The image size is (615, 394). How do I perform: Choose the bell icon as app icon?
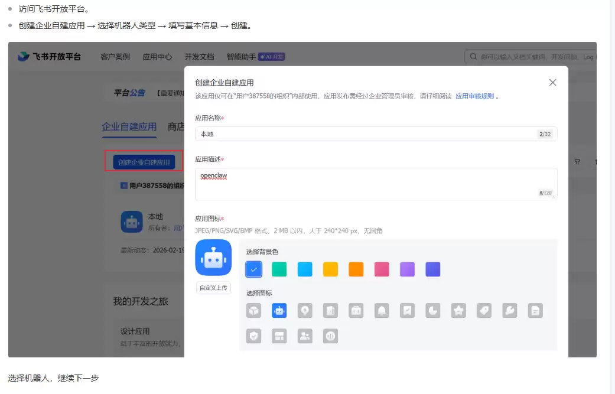[381, 310]
